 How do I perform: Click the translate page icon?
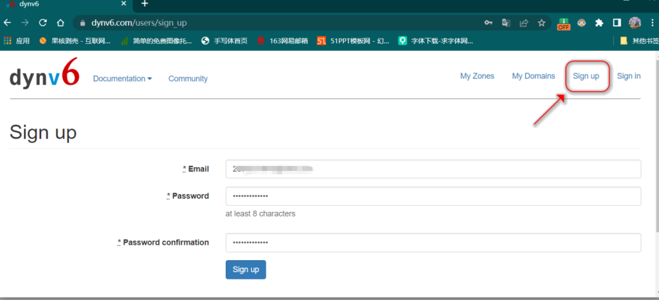point(506,22)
